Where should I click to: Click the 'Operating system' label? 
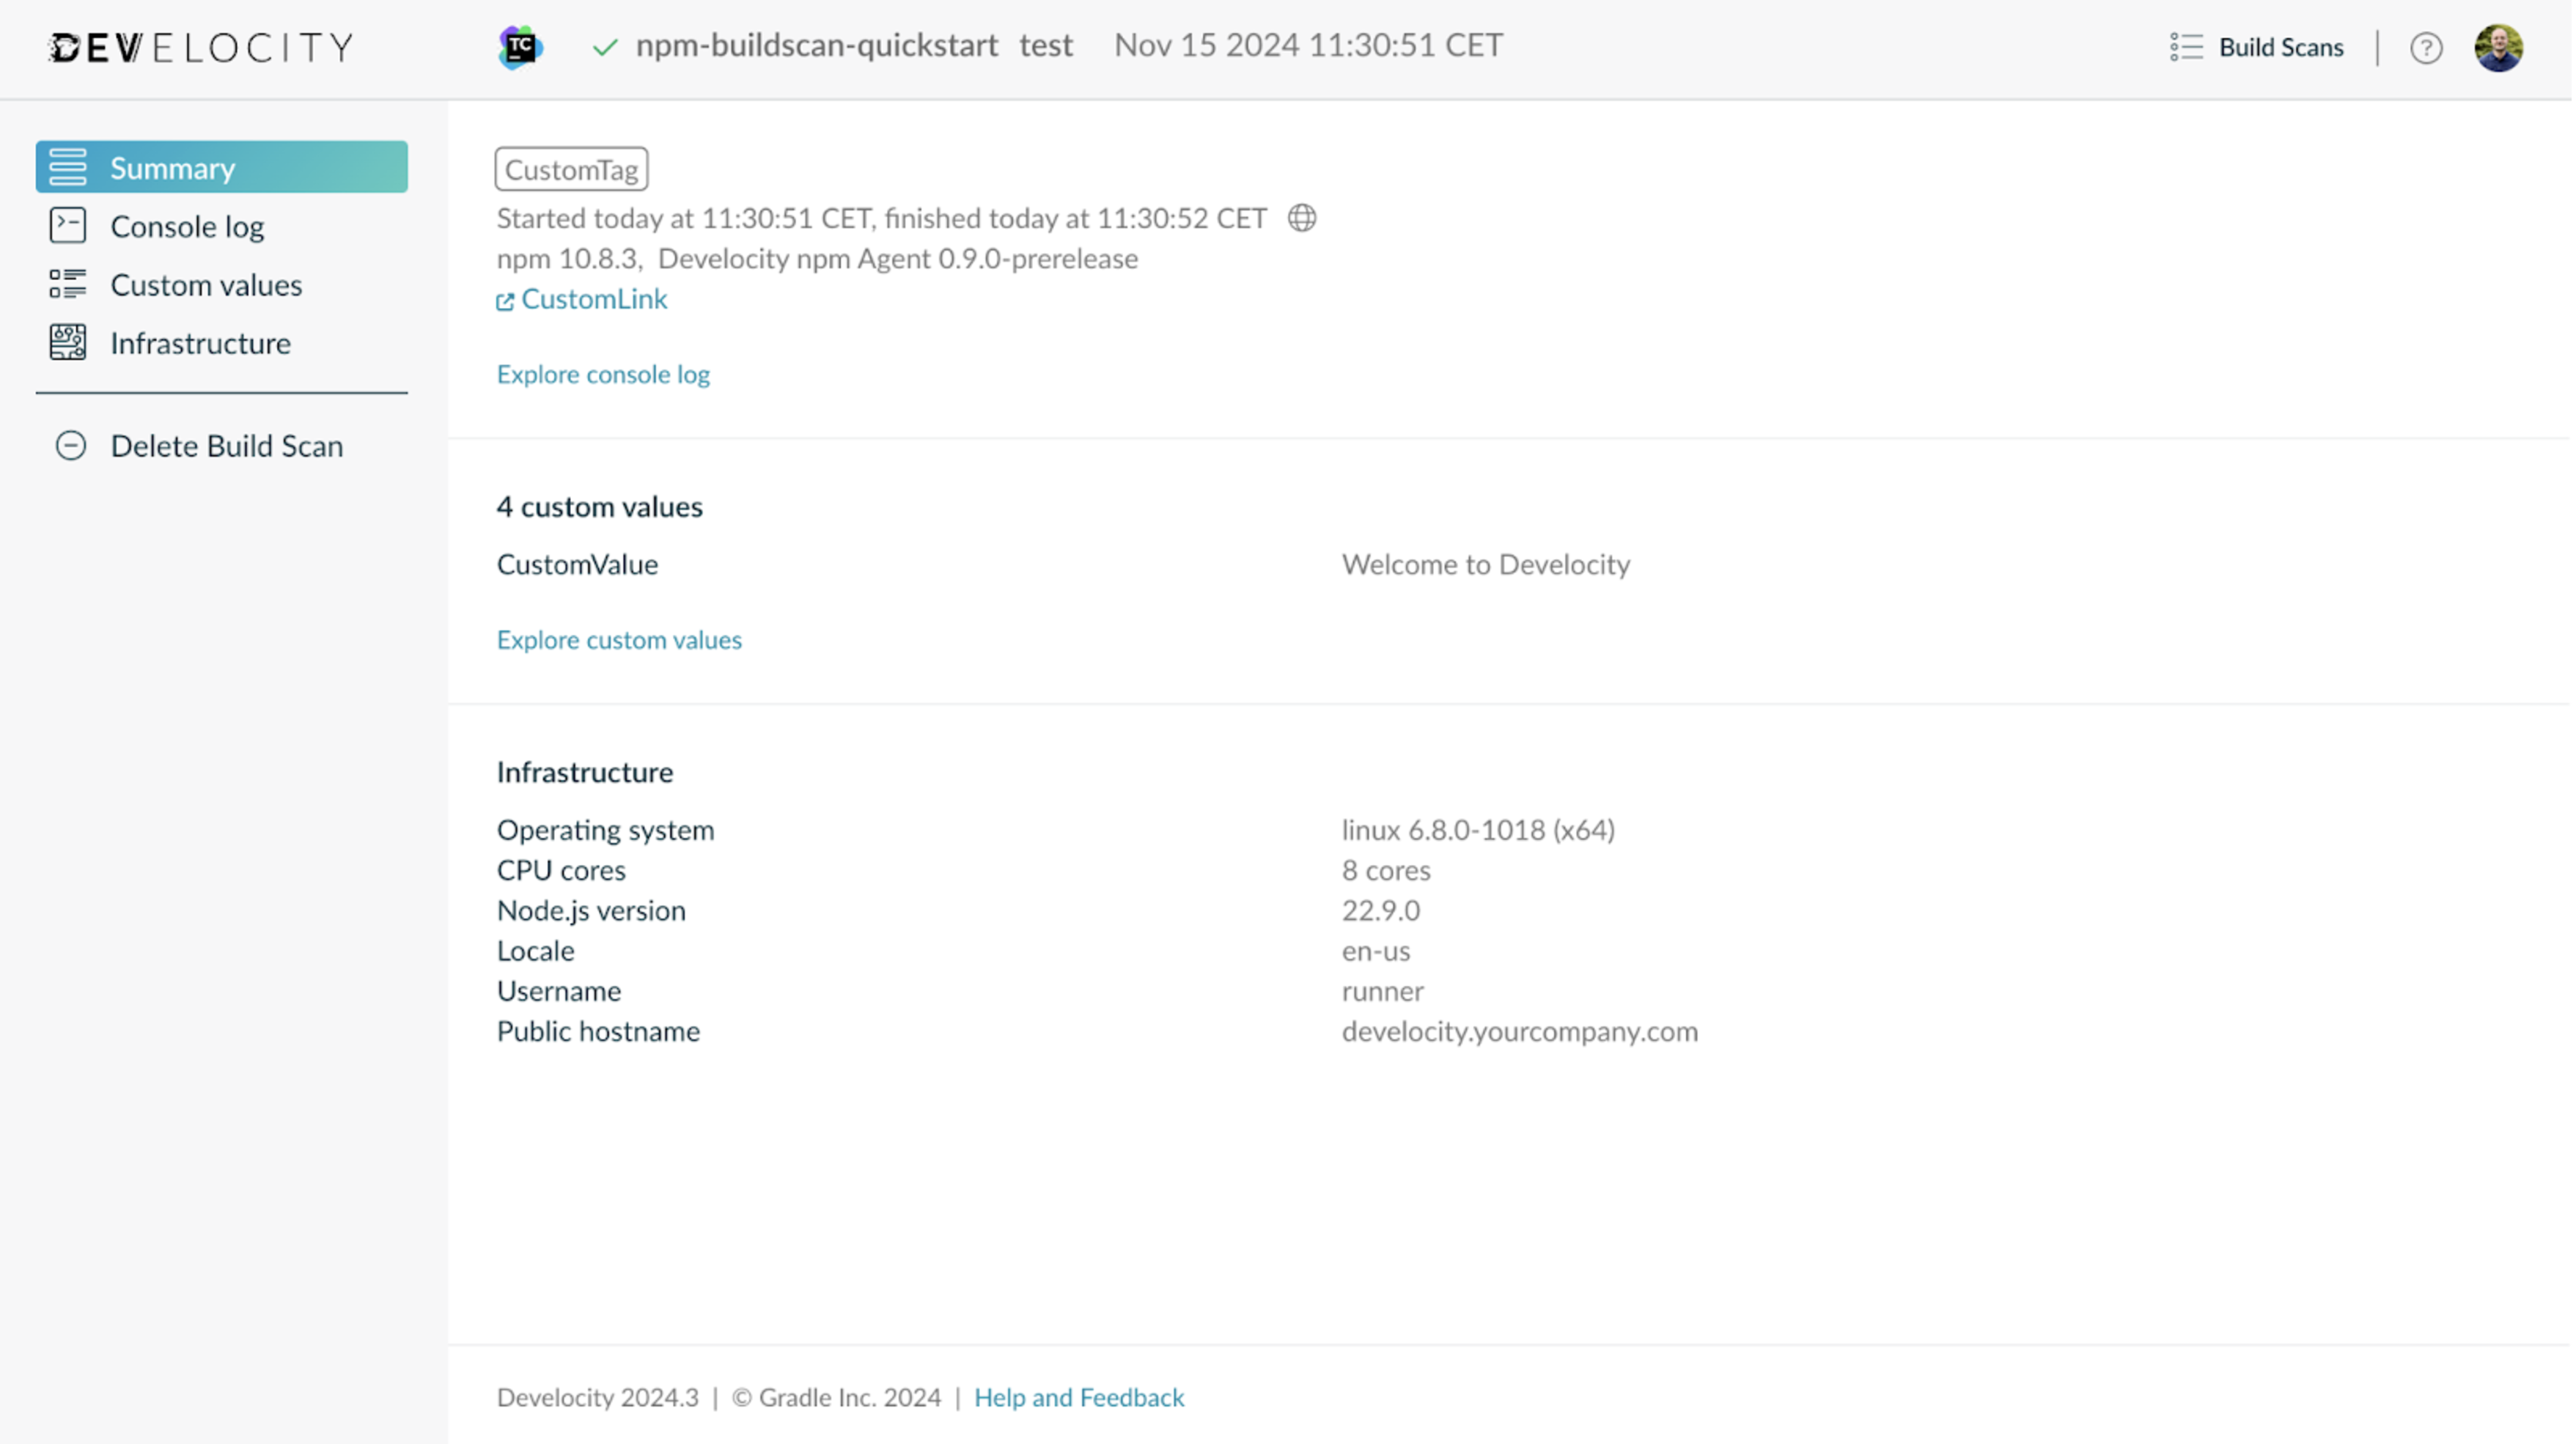[x=606, y=830]
